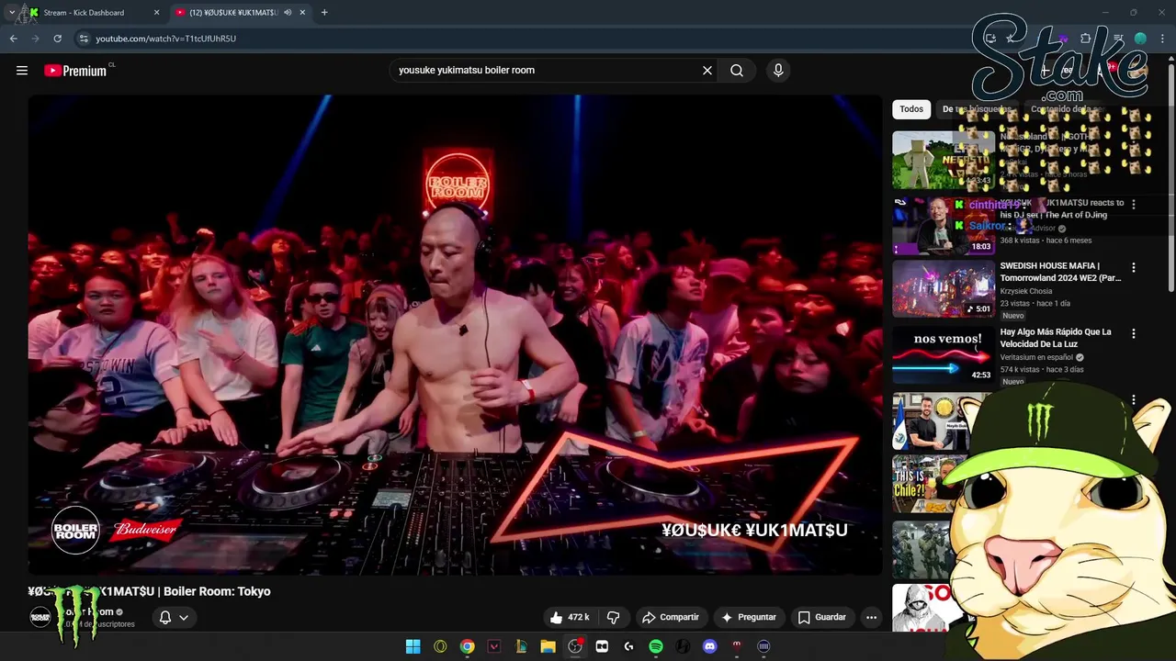
Task: Open more actions three-dot menu below video
Action: pos(871,617)
